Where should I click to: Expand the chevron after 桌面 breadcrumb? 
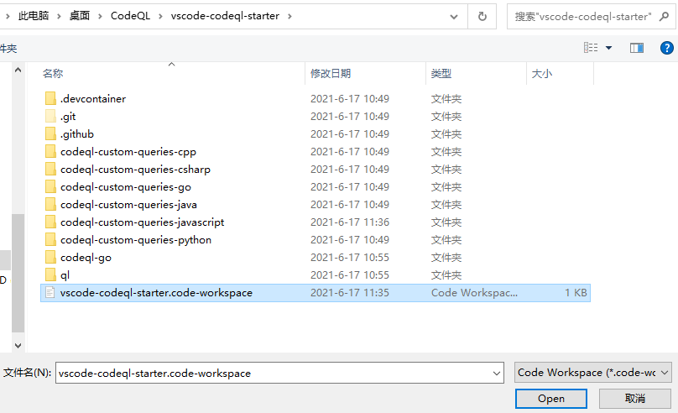click(100, 17)
